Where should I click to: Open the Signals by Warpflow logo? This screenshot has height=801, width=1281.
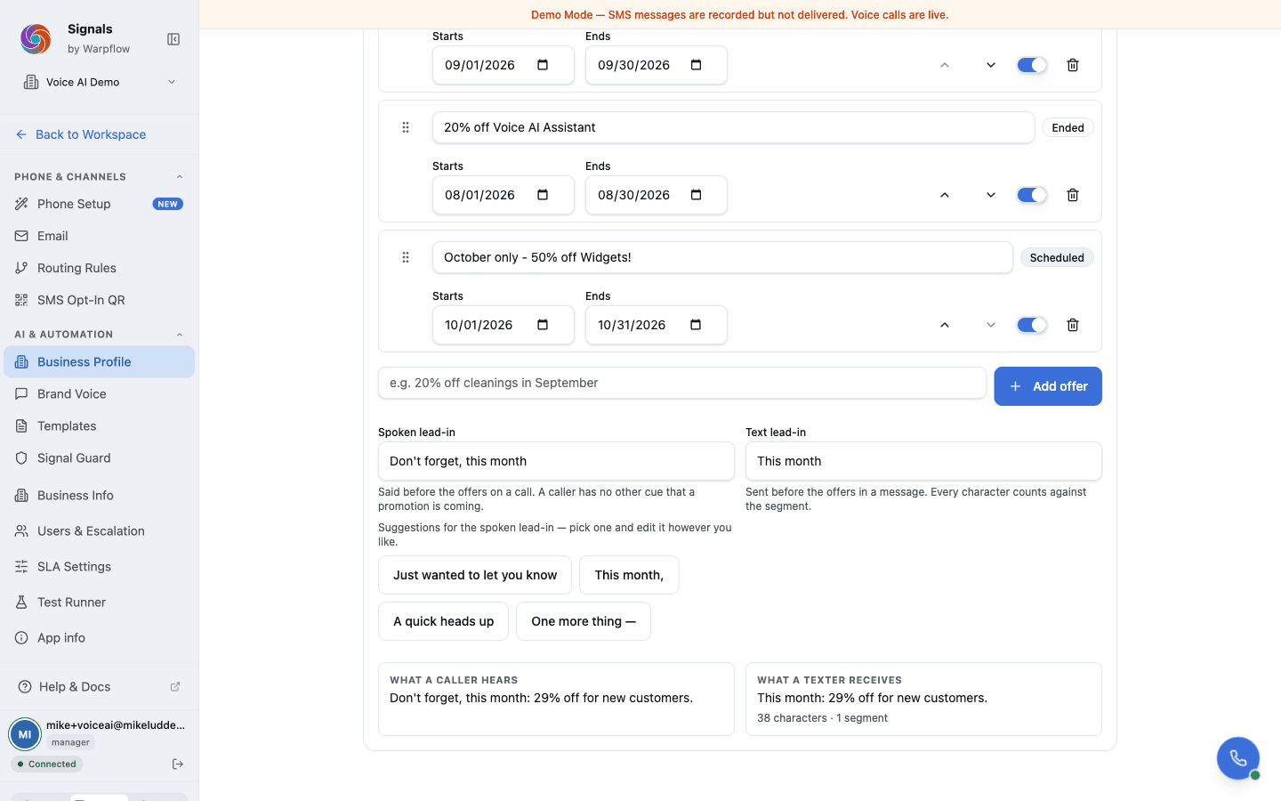pos(36,39)
